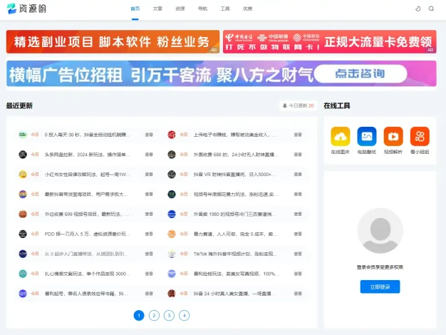This screenshot has height=335, width=446.
Task: Open the 视频解析 video parsing tool
Action: pos(393,136)
